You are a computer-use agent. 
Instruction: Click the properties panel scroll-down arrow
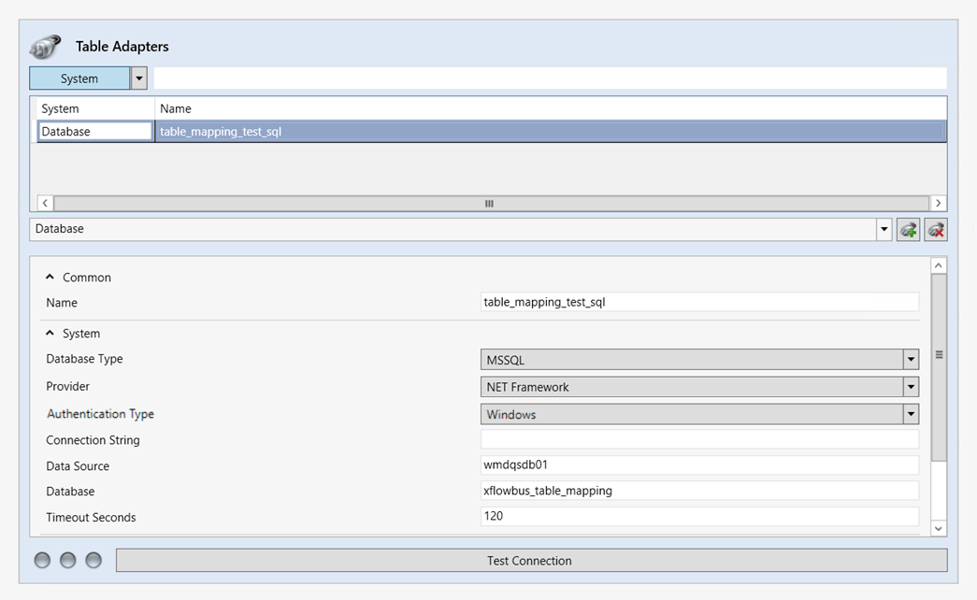pyautogui.click(x=939, y=528)
